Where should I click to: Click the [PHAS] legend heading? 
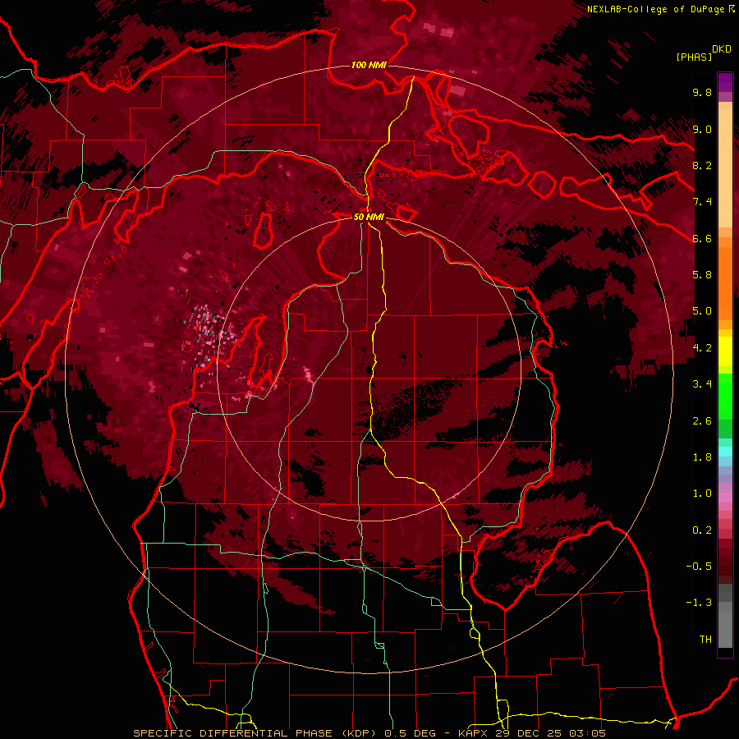point(694,57)
